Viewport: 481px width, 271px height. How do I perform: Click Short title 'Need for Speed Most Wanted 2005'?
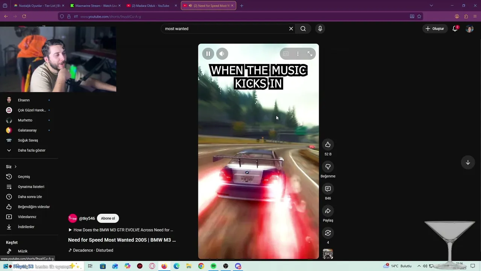pos(122,240)
